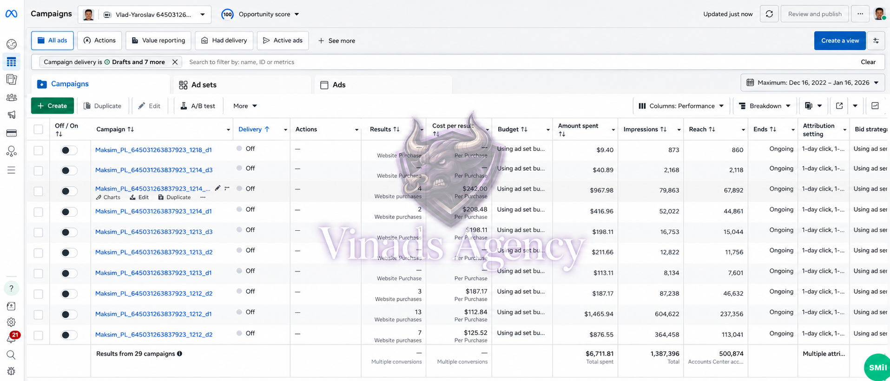
Task: Click Clear at the end of filter bar
Action: coord(868,62)
